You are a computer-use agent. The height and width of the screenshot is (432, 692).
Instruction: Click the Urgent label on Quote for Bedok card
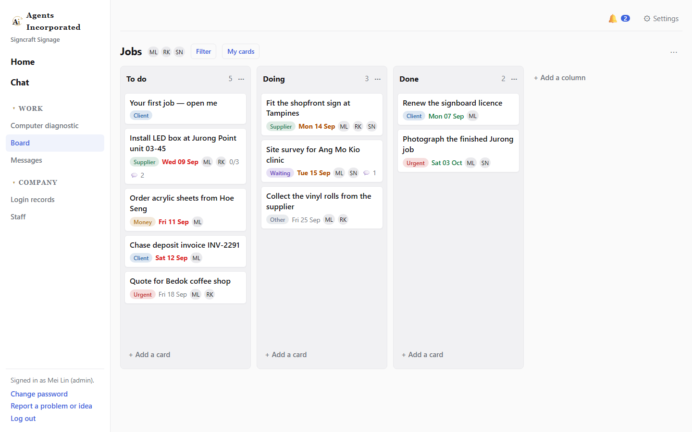tap(142, 295)
